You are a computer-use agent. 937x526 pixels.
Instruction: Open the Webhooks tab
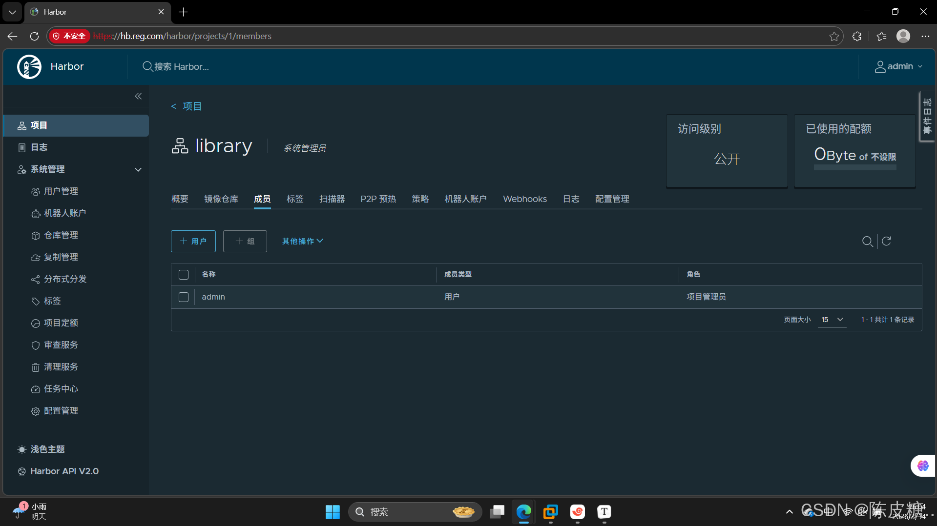(x=525, y=199)
